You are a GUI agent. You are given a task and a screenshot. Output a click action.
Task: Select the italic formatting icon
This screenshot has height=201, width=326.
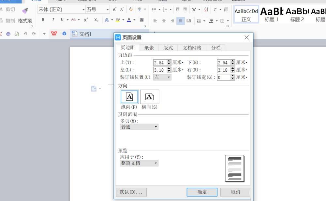coord(52,20)
